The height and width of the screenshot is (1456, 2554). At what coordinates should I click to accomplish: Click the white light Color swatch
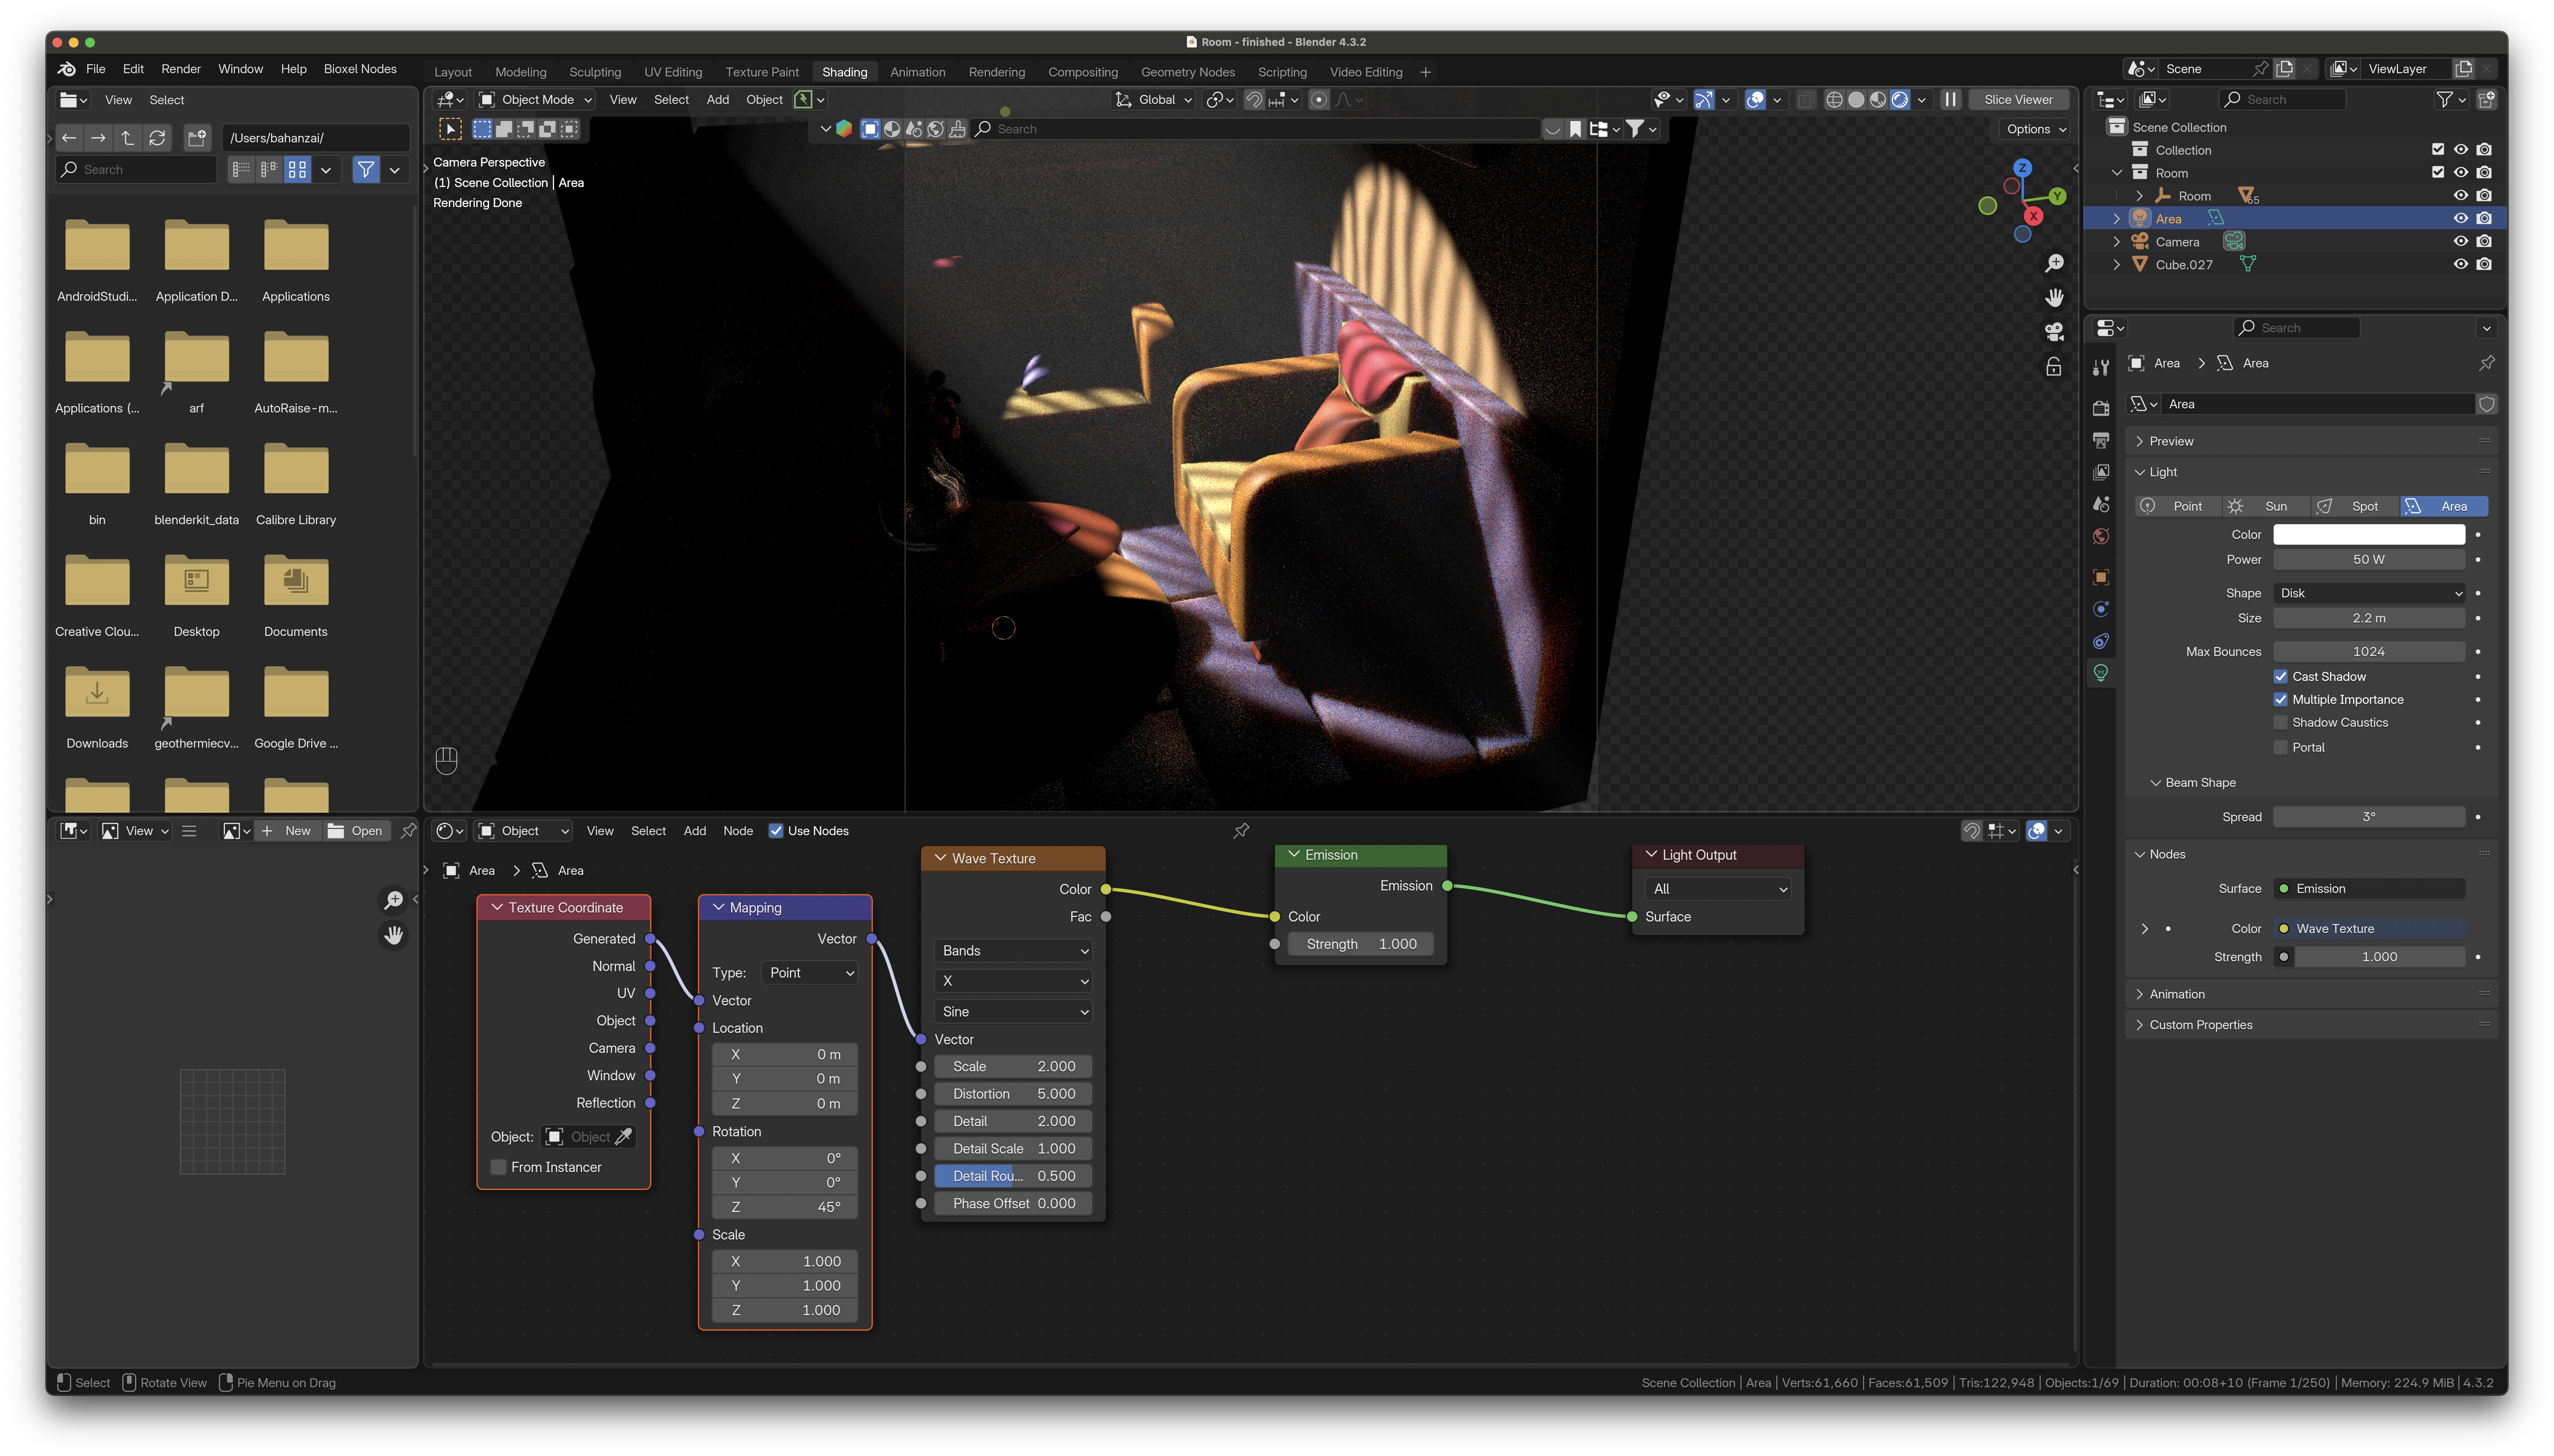pyautogui.click(x=2369, y=535)
